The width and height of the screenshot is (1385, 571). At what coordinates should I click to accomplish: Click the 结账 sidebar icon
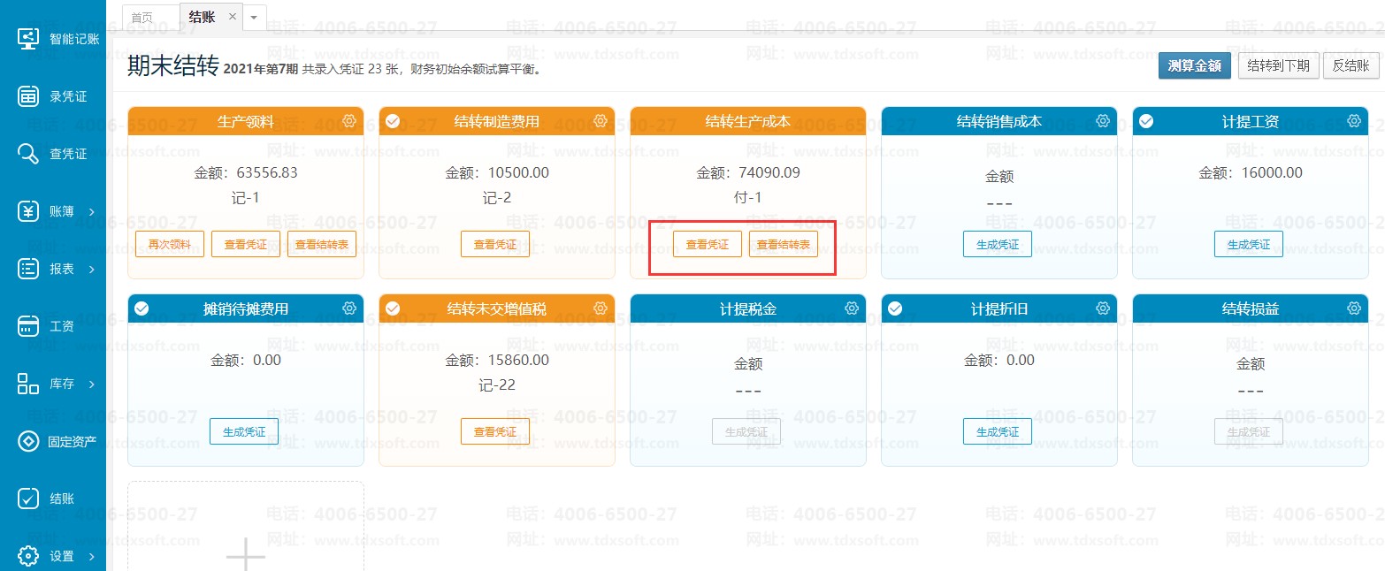28,499
